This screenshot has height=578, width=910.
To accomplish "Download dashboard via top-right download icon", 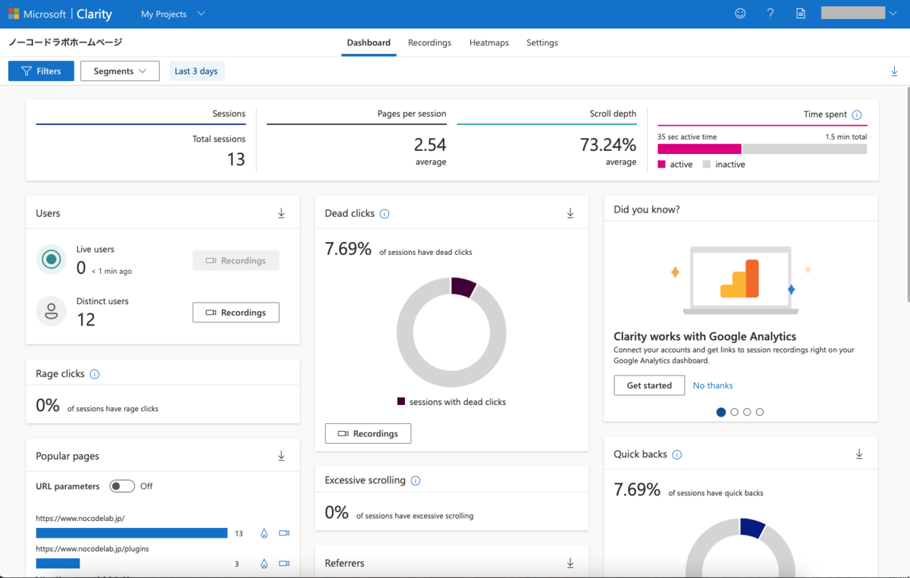I will point(894,71).
